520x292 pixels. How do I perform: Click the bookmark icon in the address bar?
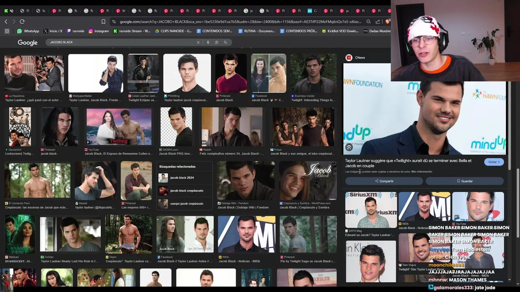coord(103,21)
